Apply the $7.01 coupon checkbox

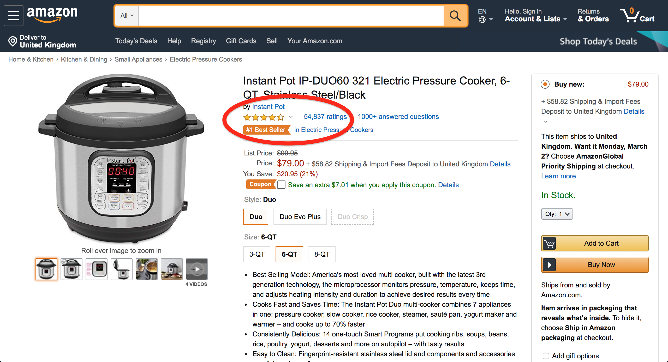281,185
